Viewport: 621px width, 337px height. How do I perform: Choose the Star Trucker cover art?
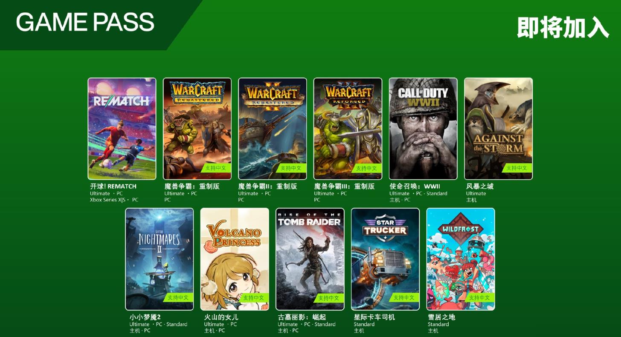coord(385,259)
